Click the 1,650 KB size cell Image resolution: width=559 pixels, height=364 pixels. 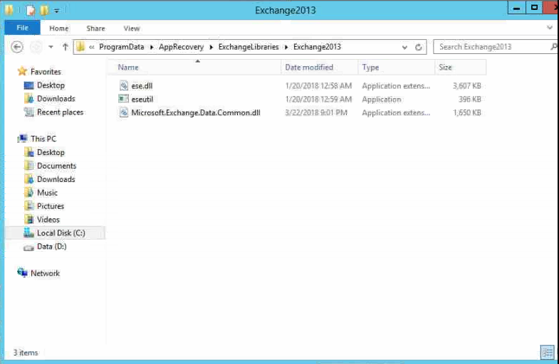tap(466, 113)
